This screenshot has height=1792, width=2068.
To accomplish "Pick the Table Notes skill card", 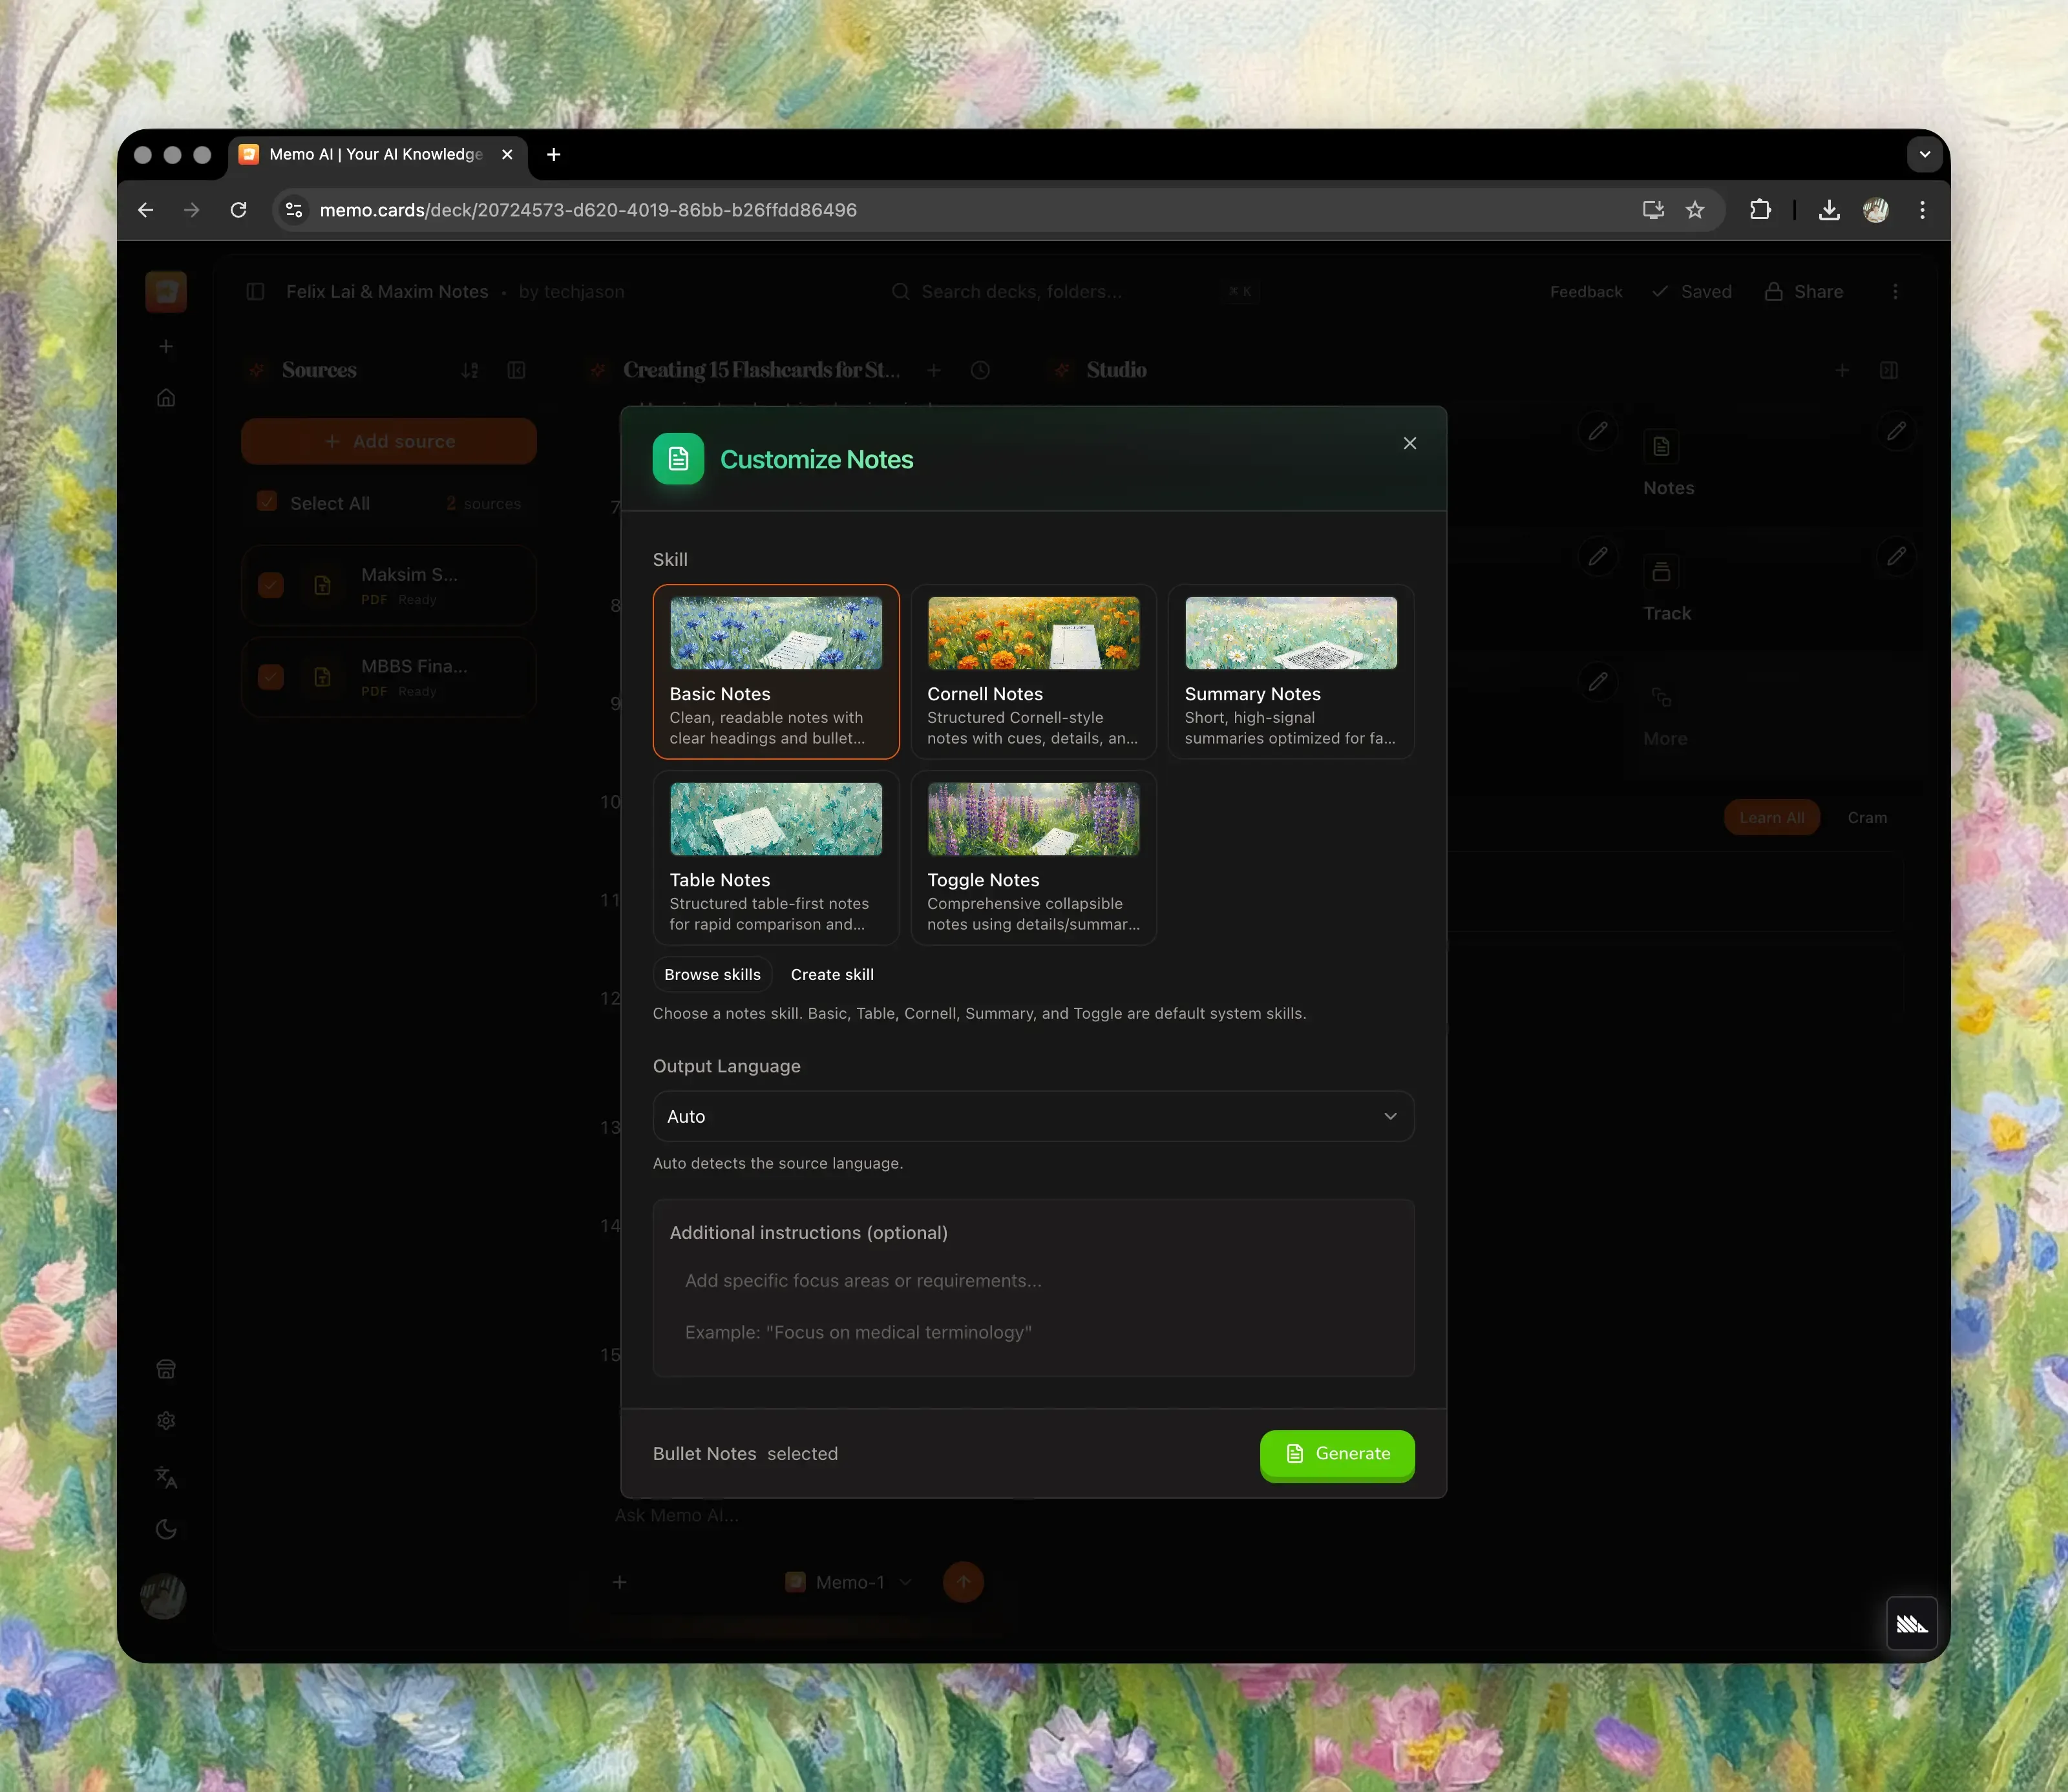I will [x=775, y=858].
